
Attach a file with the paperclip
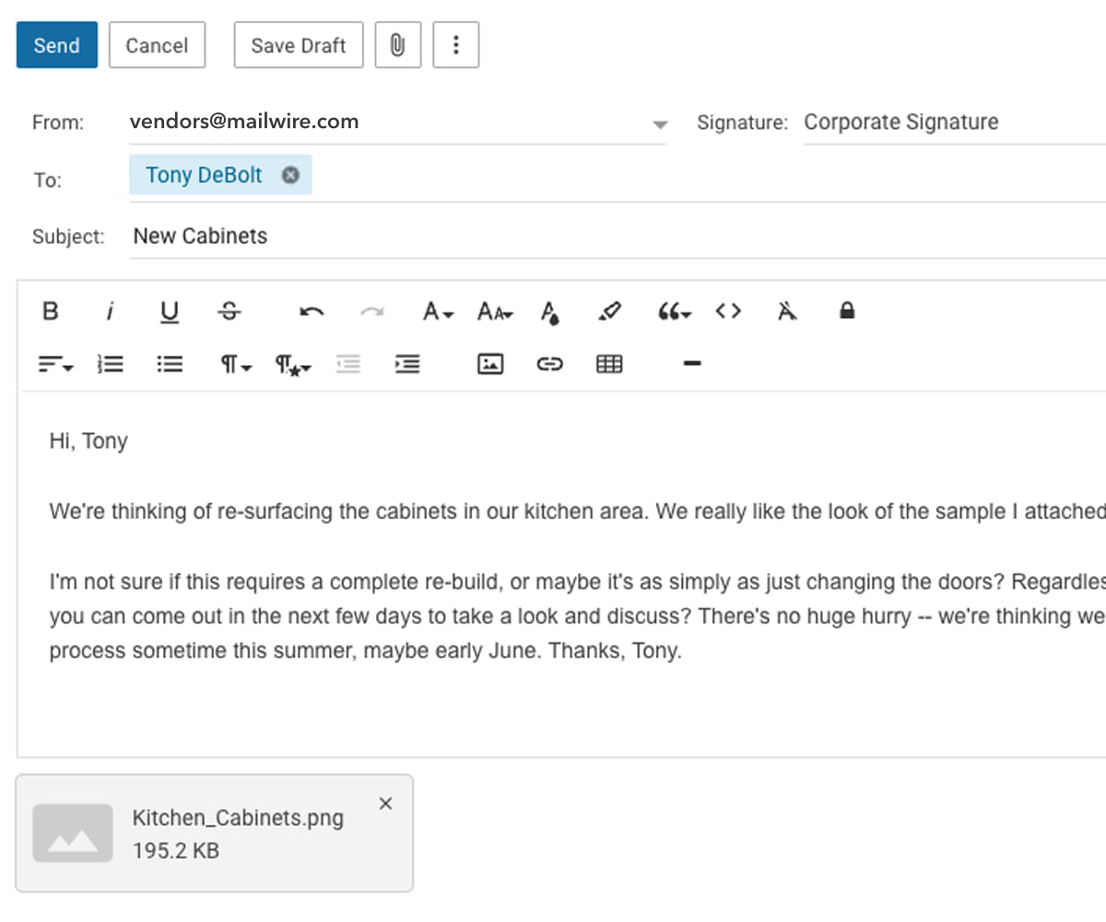[397, 44]
